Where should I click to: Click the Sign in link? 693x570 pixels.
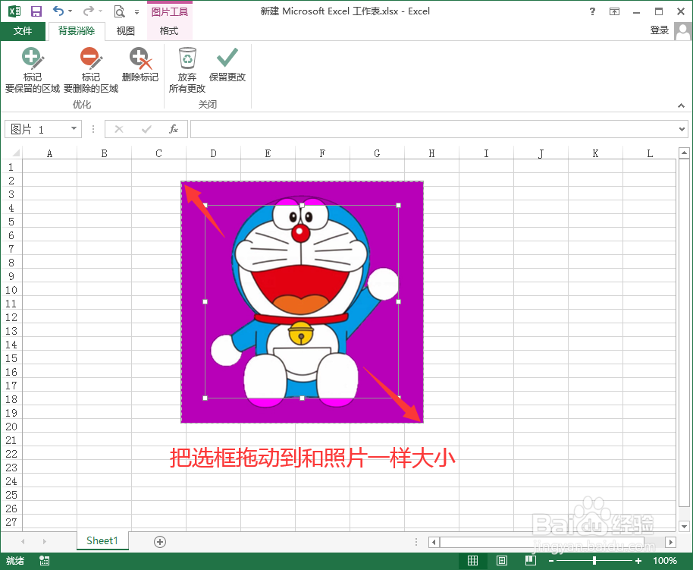[660, 30]
